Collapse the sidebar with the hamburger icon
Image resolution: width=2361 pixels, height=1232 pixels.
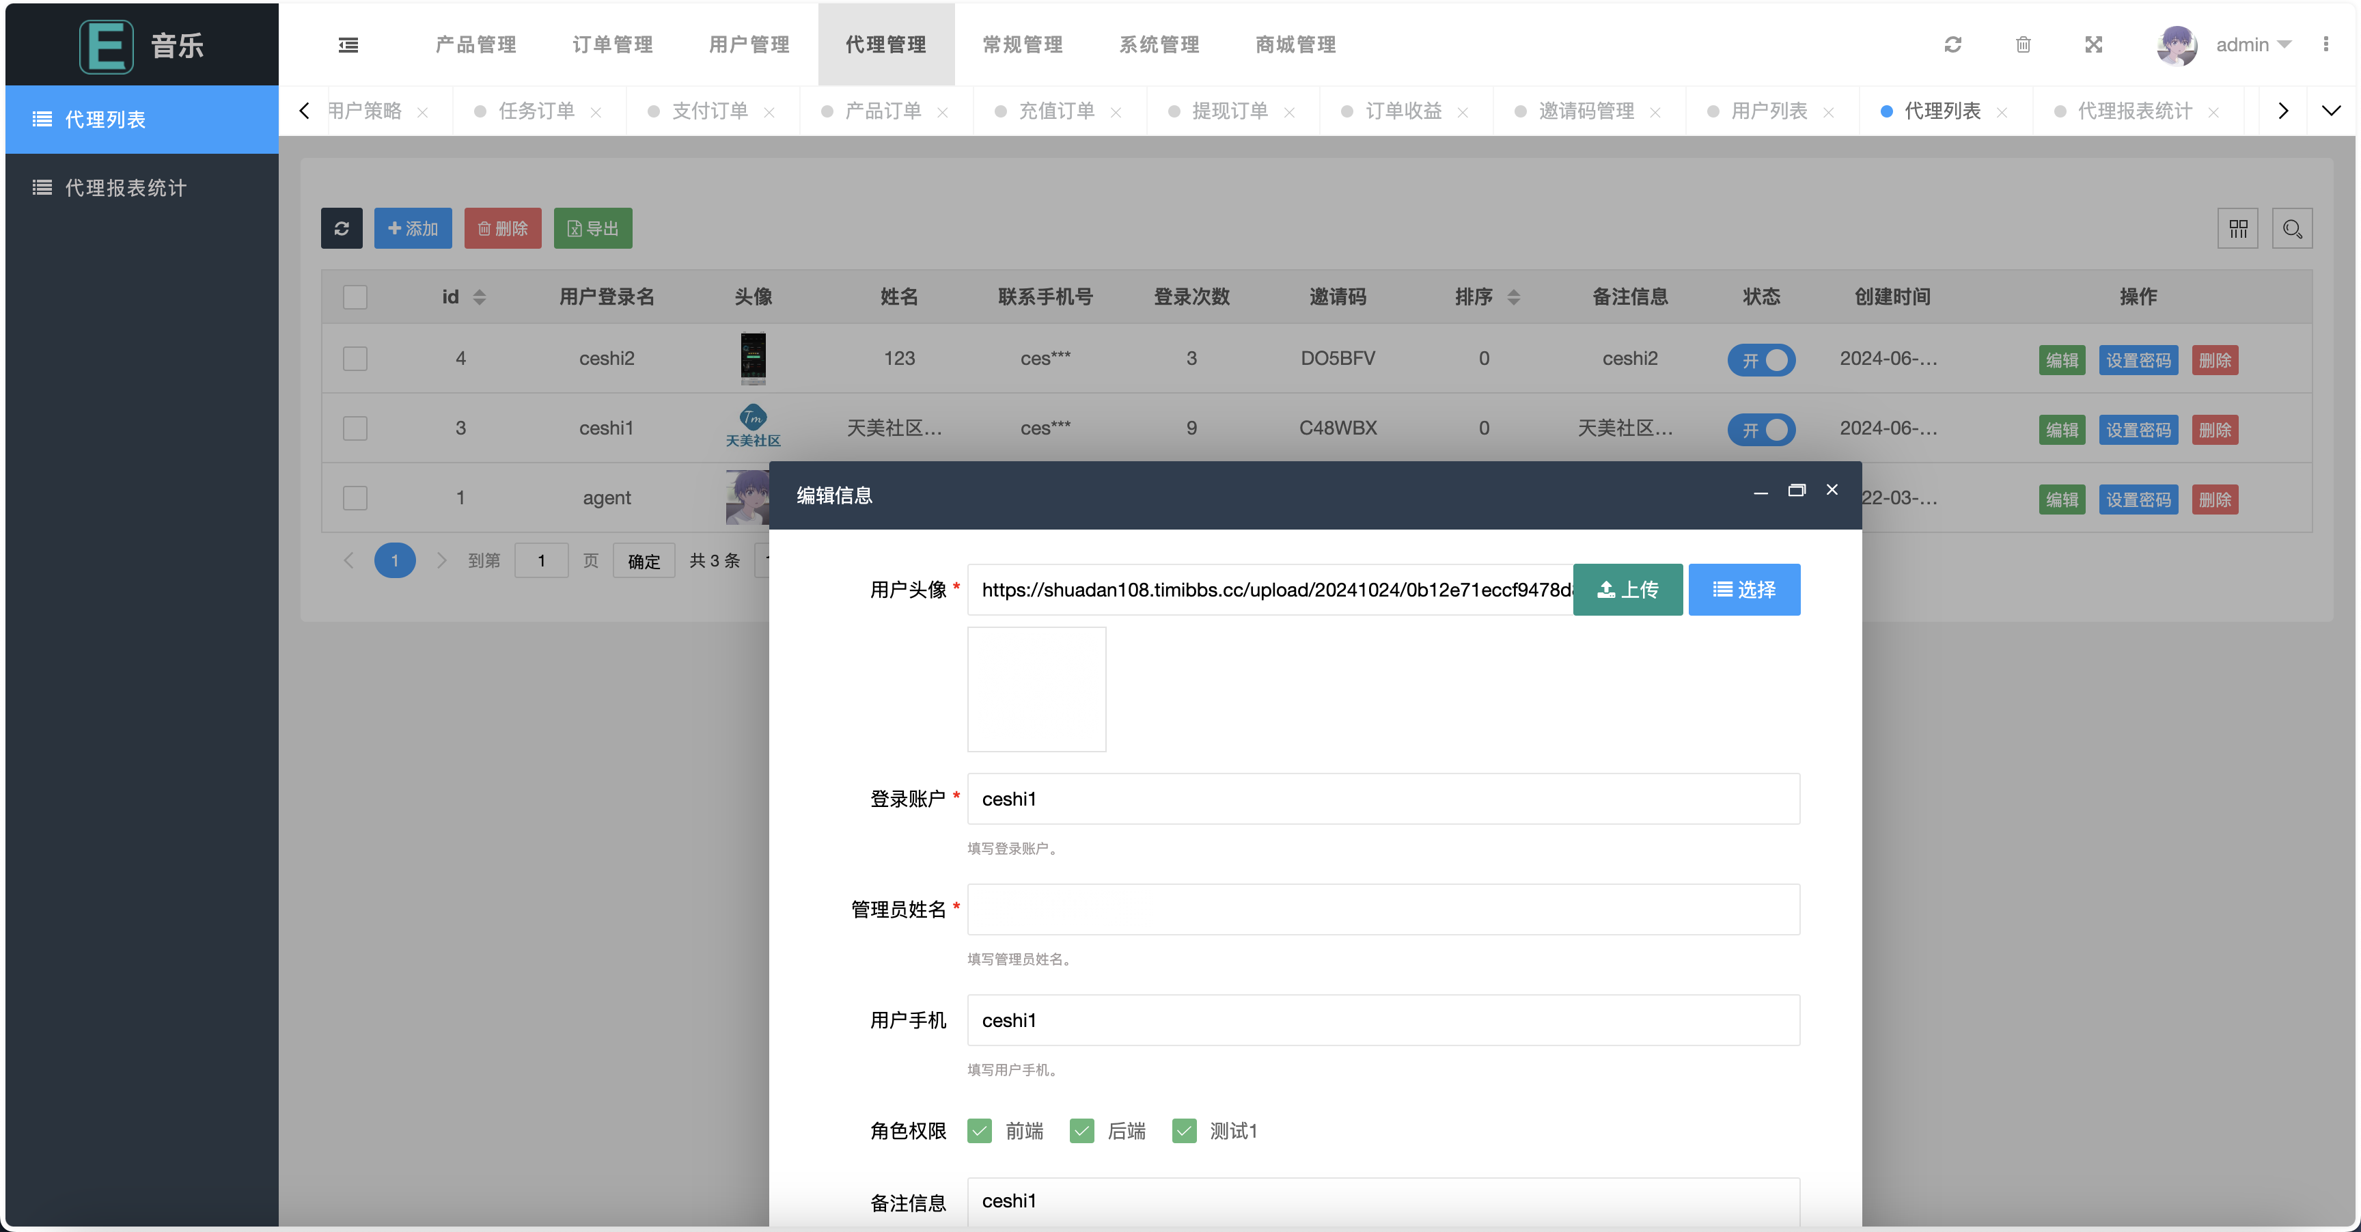pos(347,44)
